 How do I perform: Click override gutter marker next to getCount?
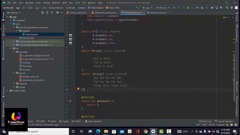click(x=70, y=101)
